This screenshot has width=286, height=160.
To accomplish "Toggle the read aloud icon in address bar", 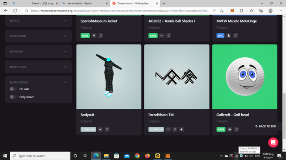I will 214,11.
